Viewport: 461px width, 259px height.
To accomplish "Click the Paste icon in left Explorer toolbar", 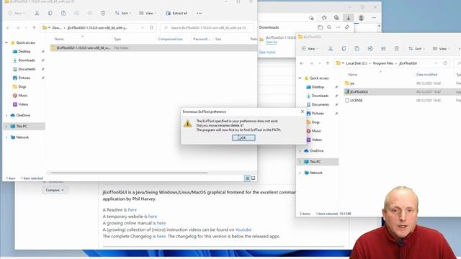I will tap(63, 13).
